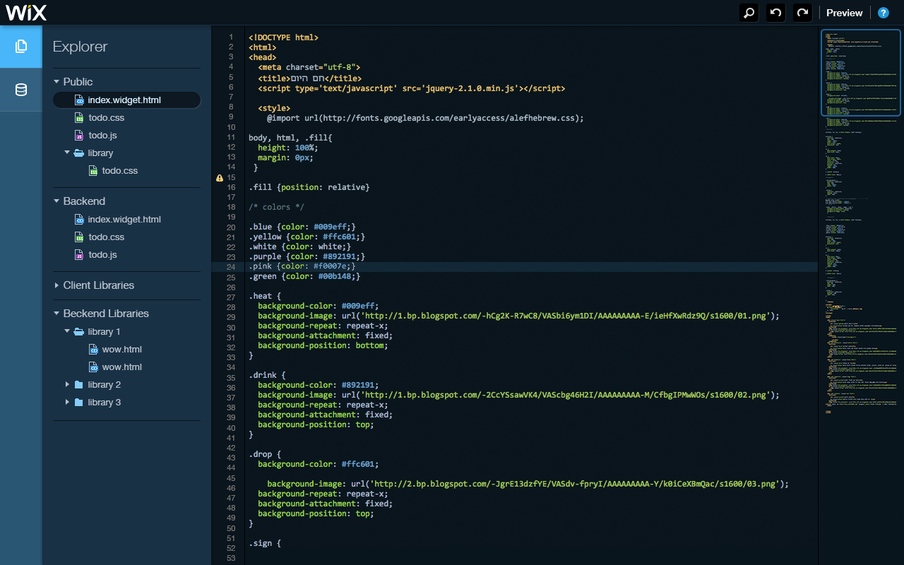Click the warning icon on line 15
This screenshot has width=904, height=565.
pyautogui.click(x=220, y=178)
